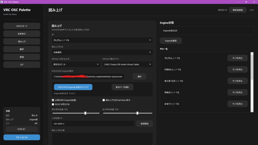Uncheck 必要な時にEngineを起動
Viewport: 258px width, 145px height.
(53, 100)
